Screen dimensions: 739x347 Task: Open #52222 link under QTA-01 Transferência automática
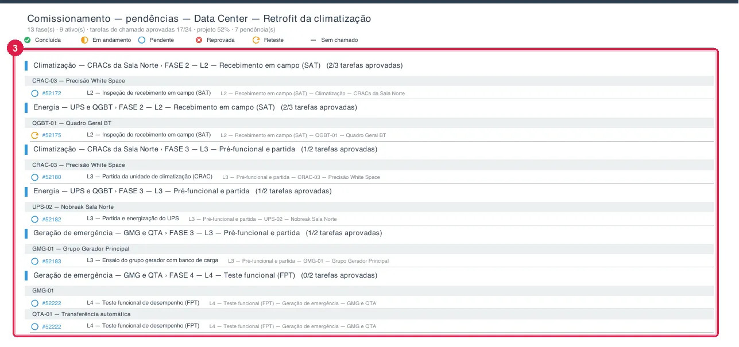click(x=52, y=326)
